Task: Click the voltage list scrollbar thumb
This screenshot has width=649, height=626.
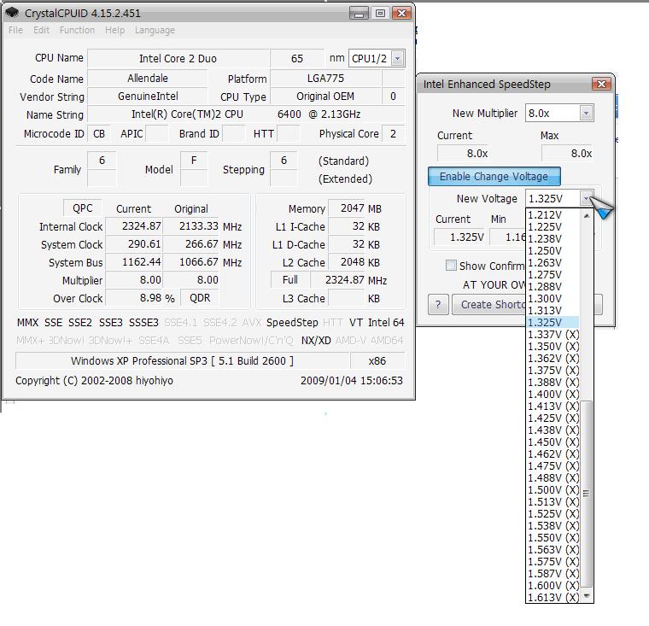Action: click(586, 494)
